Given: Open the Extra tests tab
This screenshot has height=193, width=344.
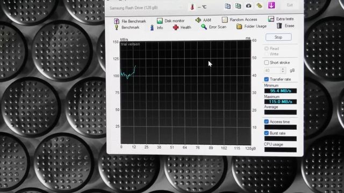Looking at the screenshot, I should click(x=281, y=19).
